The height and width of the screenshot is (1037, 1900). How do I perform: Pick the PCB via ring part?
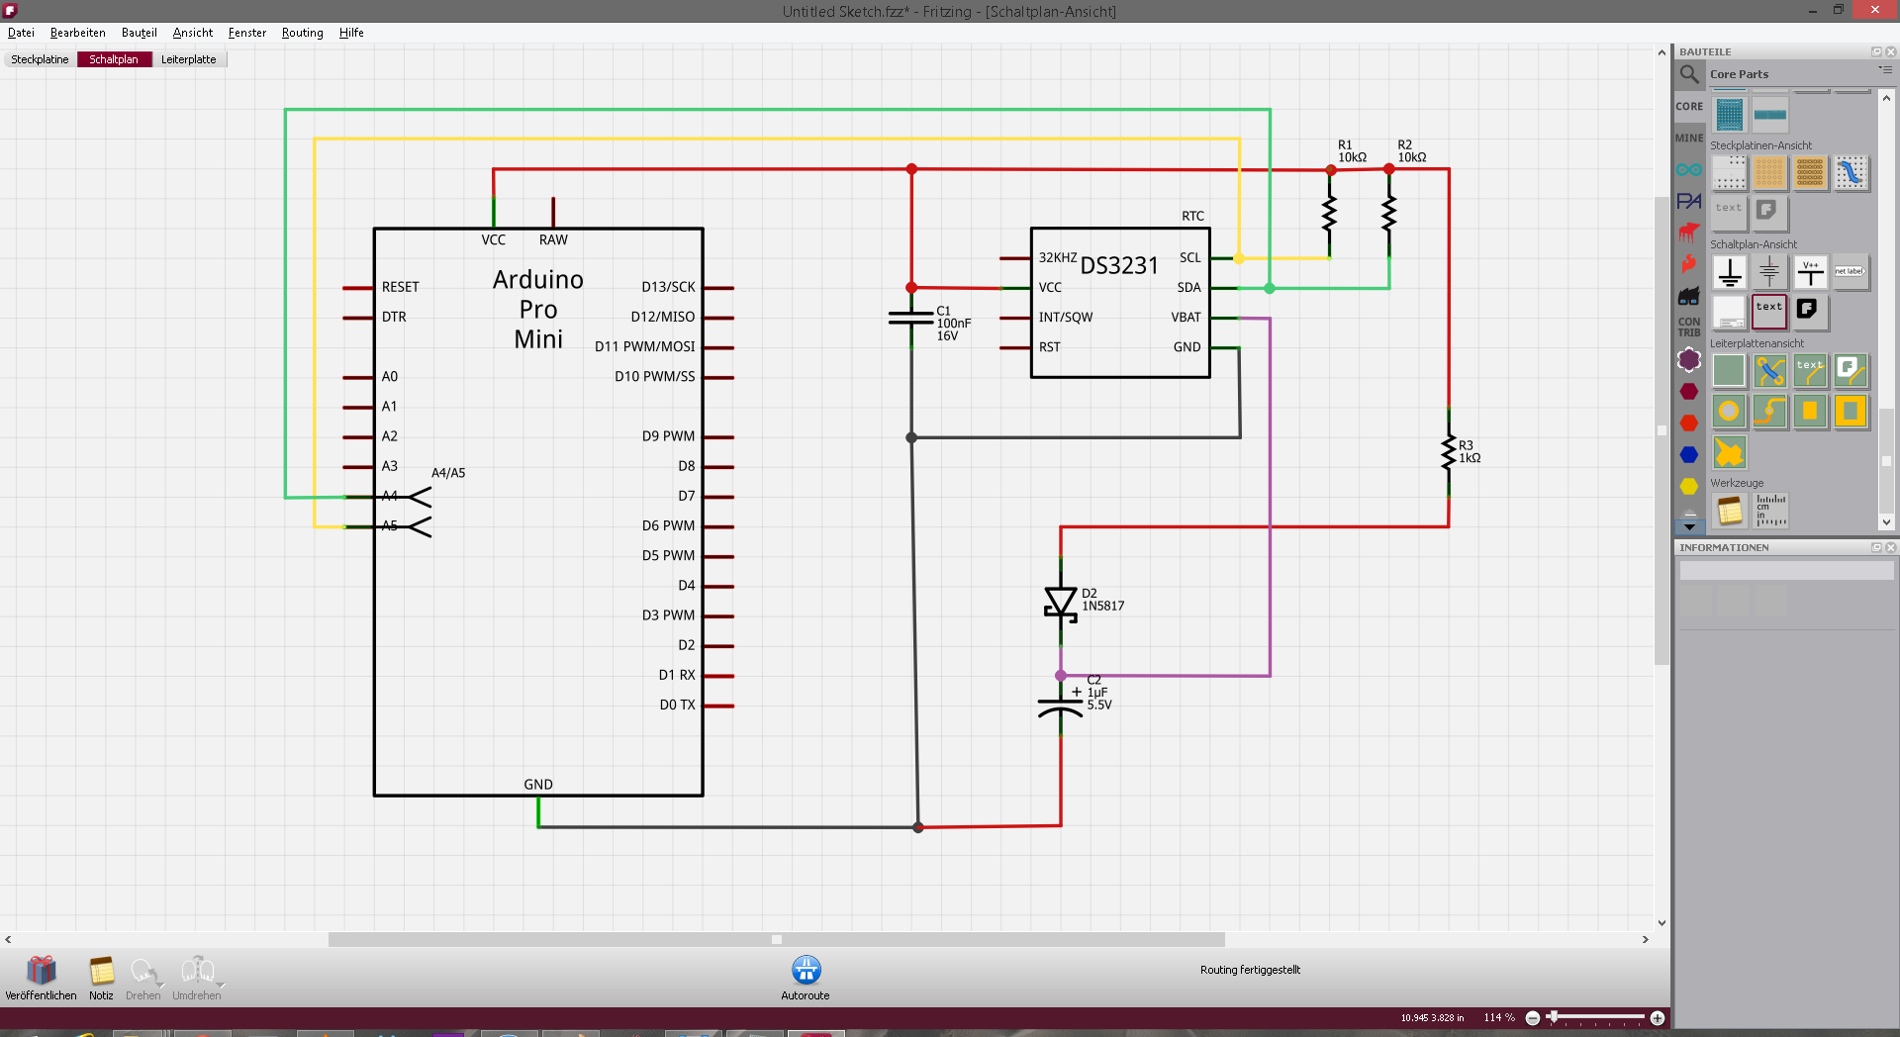coord(1730,411)
